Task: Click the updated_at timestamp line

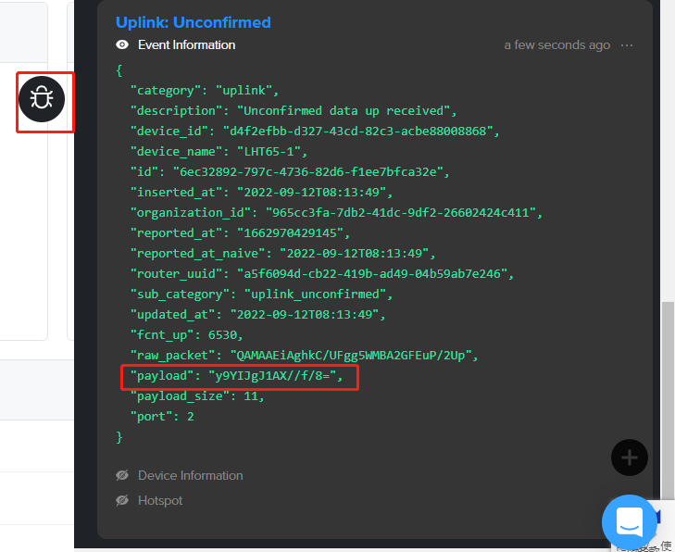Action: pyautogui.click(x=258, y=315)
